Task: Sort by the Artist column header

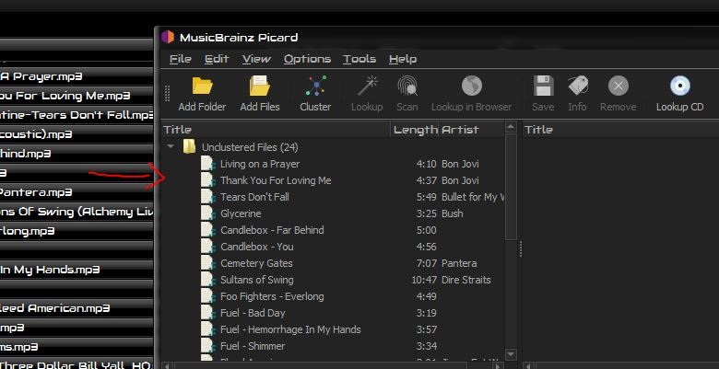Action: 459,130
